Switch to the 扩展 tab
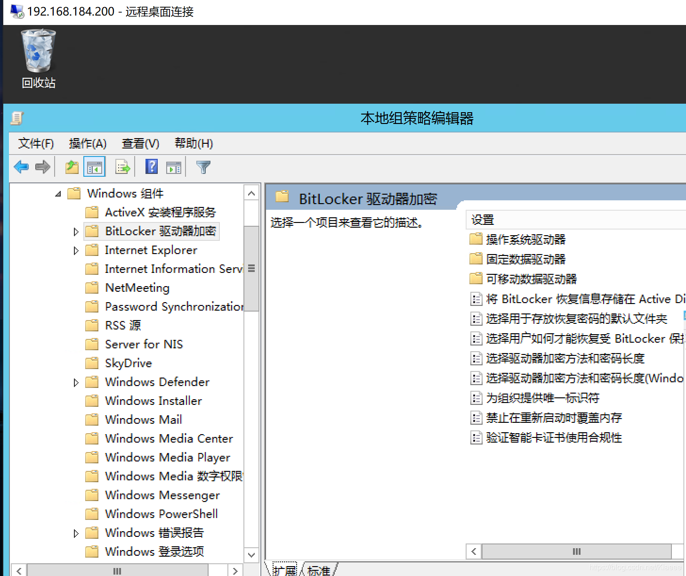This screenshot has height=576, width=686. [285, 570]
